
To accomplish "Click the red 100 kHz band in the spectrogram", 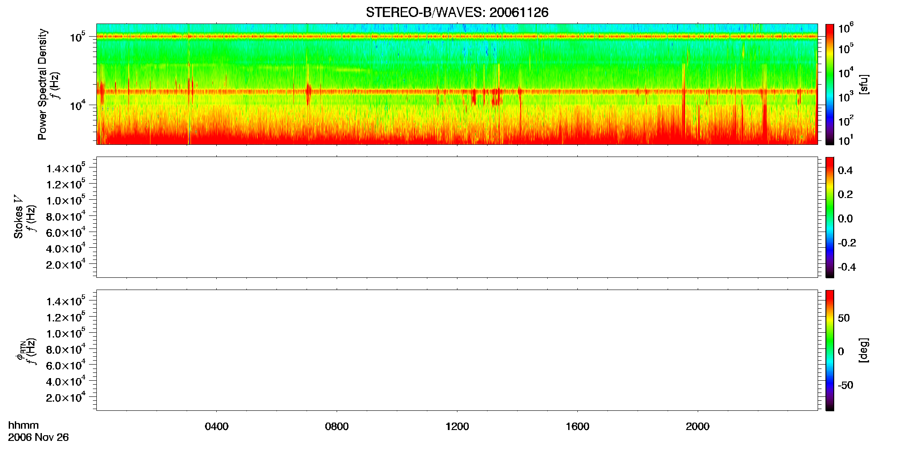I will (457, 37).
